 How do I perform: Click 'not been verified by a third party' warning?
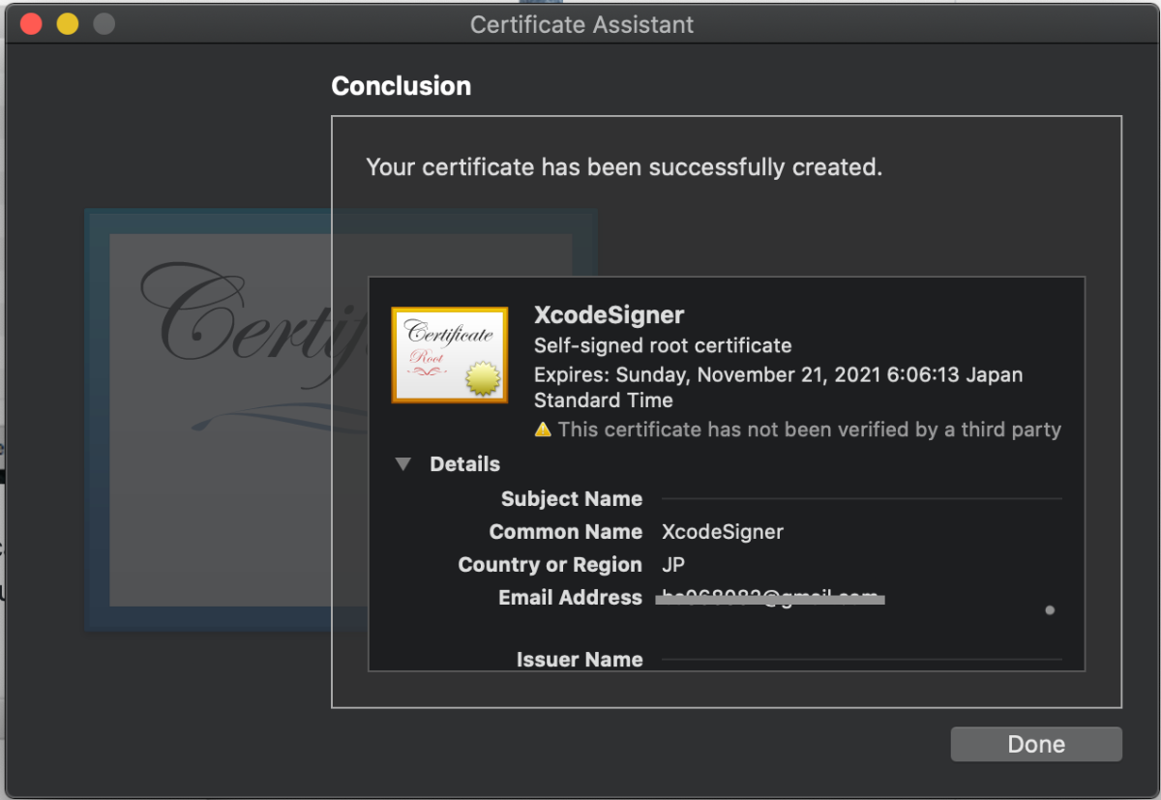tap(809, 430)
